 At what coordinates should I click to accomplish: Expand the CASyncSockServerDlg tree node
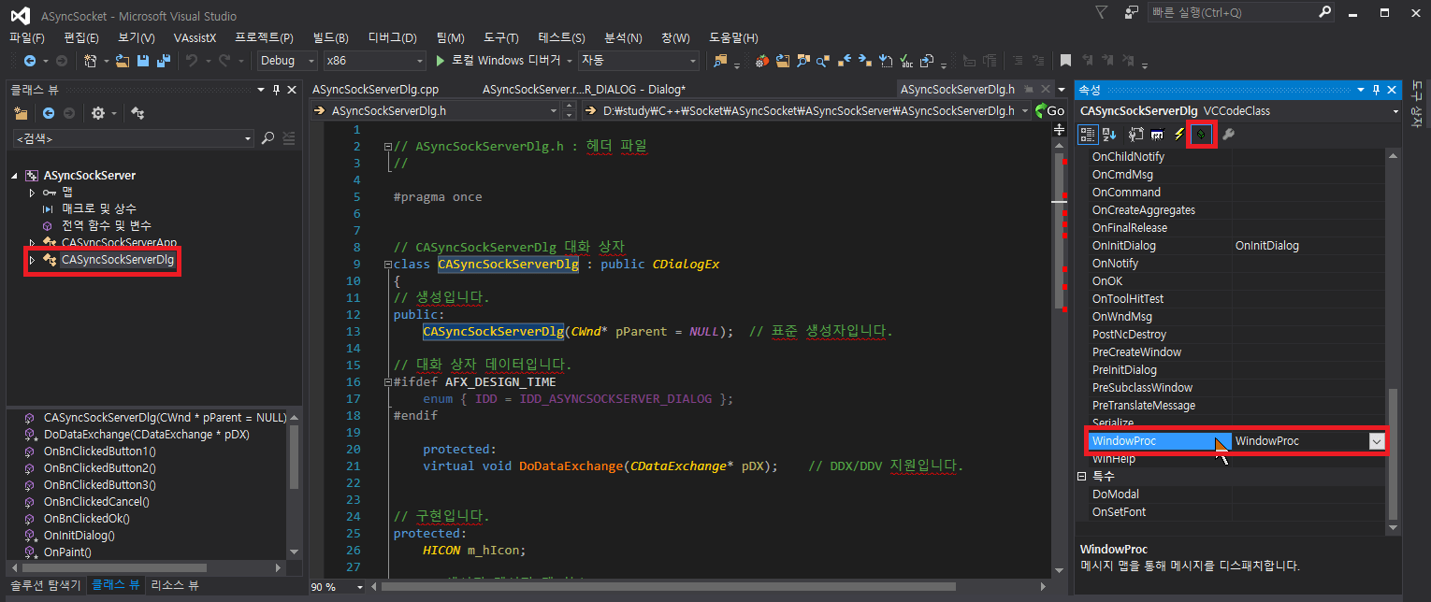pyautogui.click(x=32, y=260)
